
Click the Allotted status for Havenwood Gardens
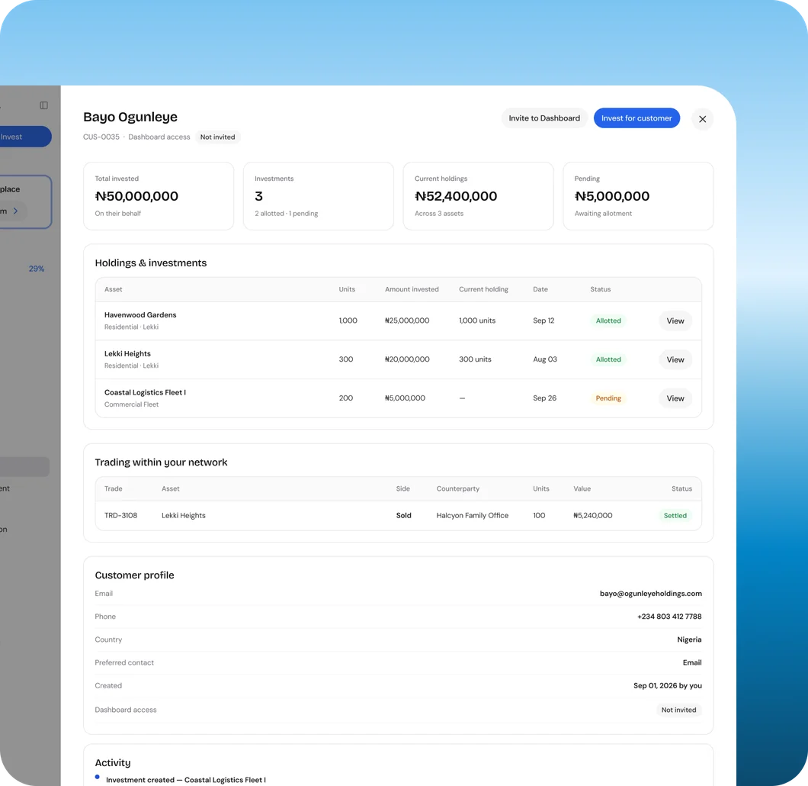(608, 321)
